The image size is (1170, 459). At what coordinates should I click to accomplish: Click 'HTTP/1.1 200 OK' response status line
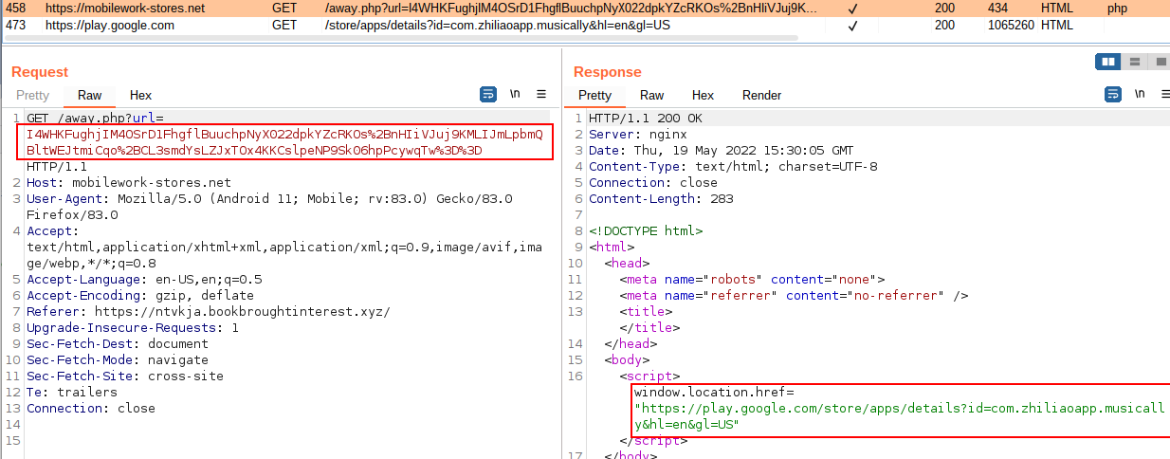point(646,119)
